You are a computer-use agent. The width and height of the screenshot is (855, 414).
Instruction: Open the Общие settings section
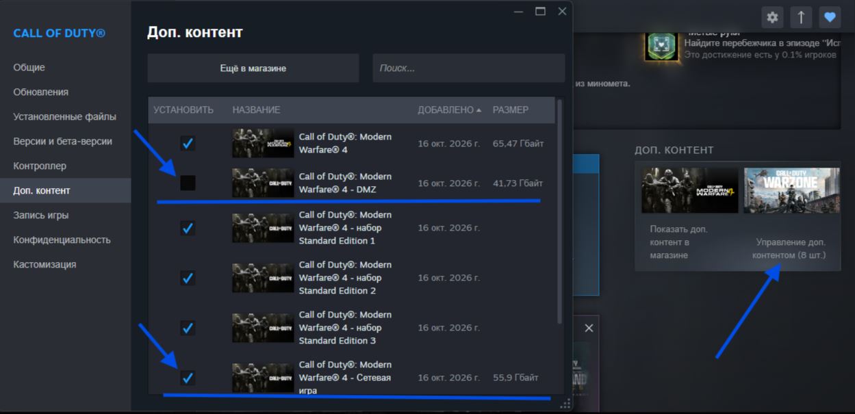pyautogui.click(x=65, y=67)
